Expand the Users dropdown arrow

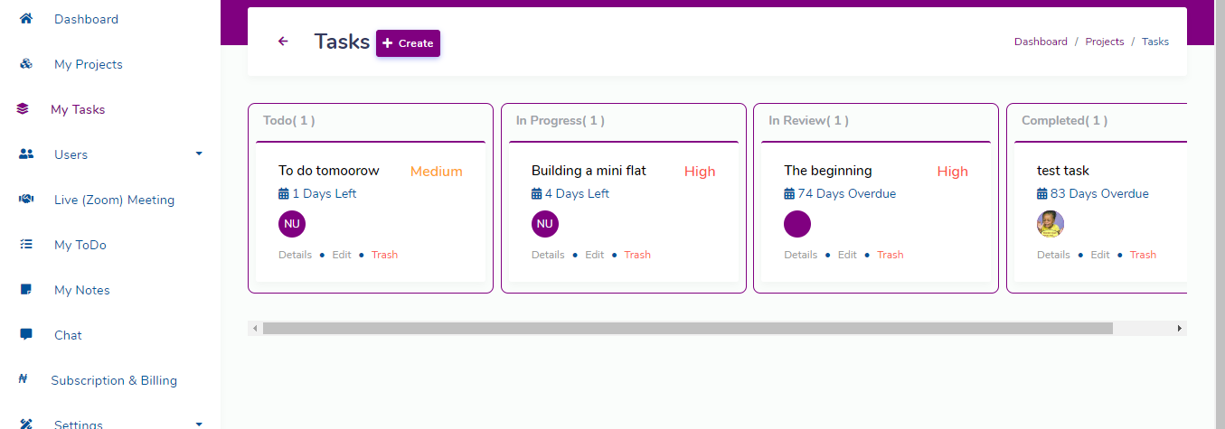pos(199,154)
